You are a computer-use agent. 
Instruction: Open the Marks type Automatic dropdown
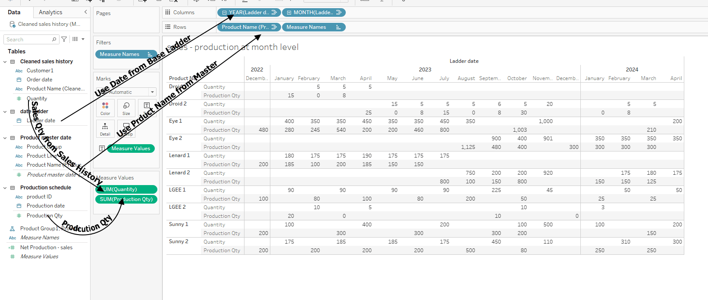(152, 92)
